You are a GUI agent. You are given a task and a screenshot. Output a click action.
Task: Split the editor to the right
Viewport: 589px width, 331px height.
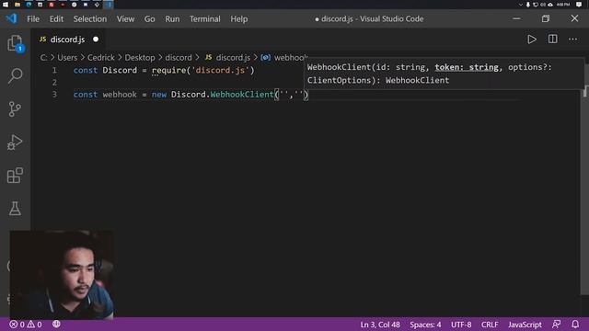click(552, 39)
